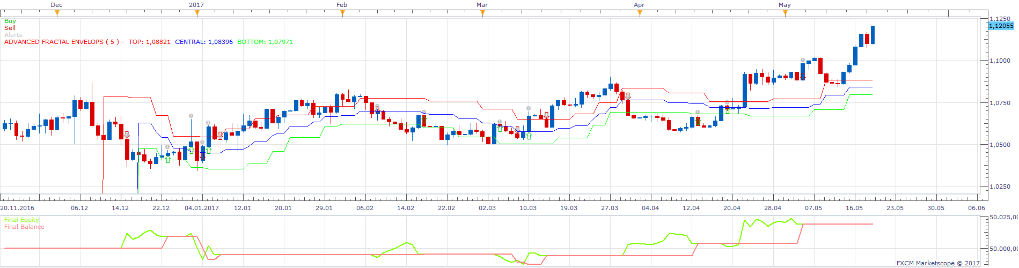Click the current price tag 1,12055

pyautogui.click(x=1001, y=26)
